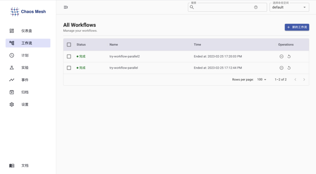
Task: Archive the try-workflow-parallel workflow ended 17:12:44
Action: (281, 68)
